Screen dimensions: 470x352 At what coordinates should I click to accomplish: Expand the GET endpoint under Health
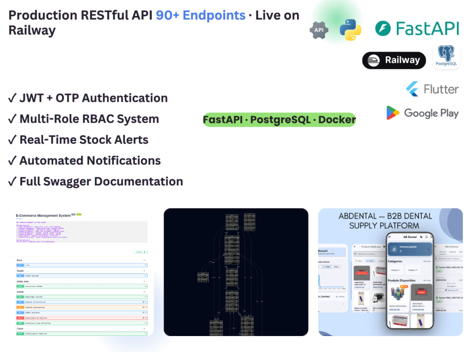82,275
